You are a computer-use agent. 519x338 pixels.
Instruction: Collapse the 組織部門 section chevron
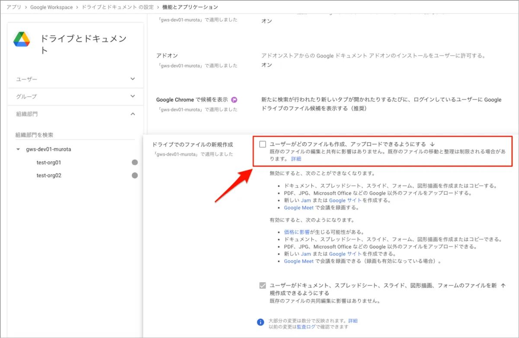(x=133, y=114)
